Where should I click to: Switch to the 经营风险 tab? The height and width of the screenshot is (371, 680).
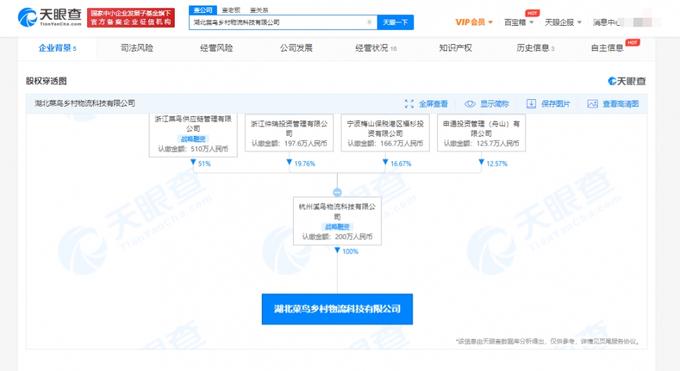[x=216, y=48]
